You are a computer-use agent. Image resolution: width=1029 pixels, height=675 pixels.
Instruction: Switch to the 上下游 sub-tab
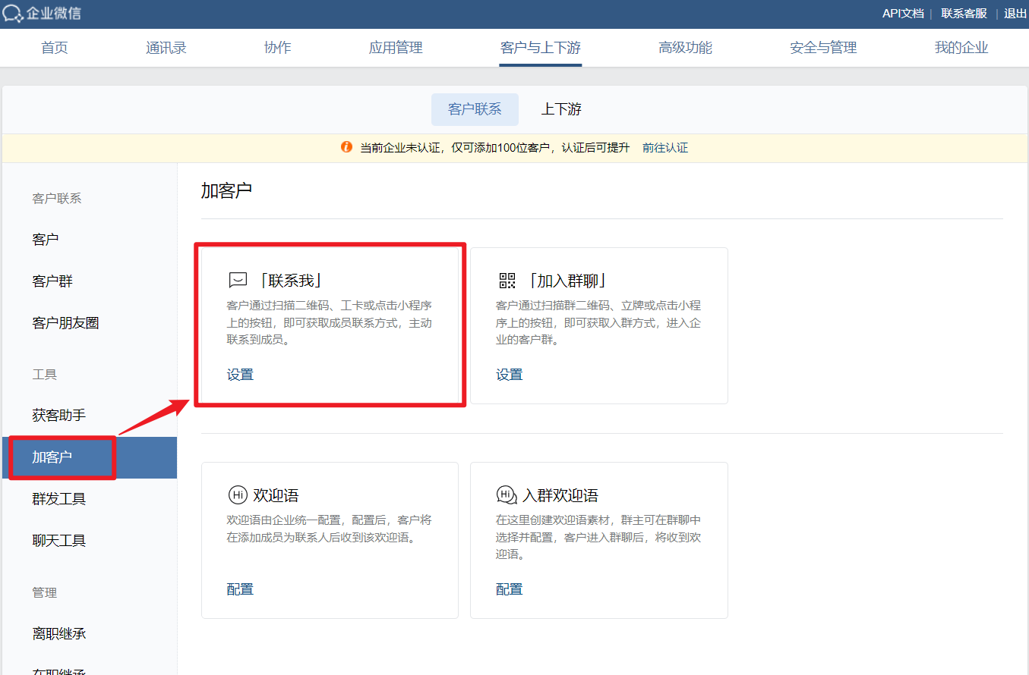tap(561, 109)
